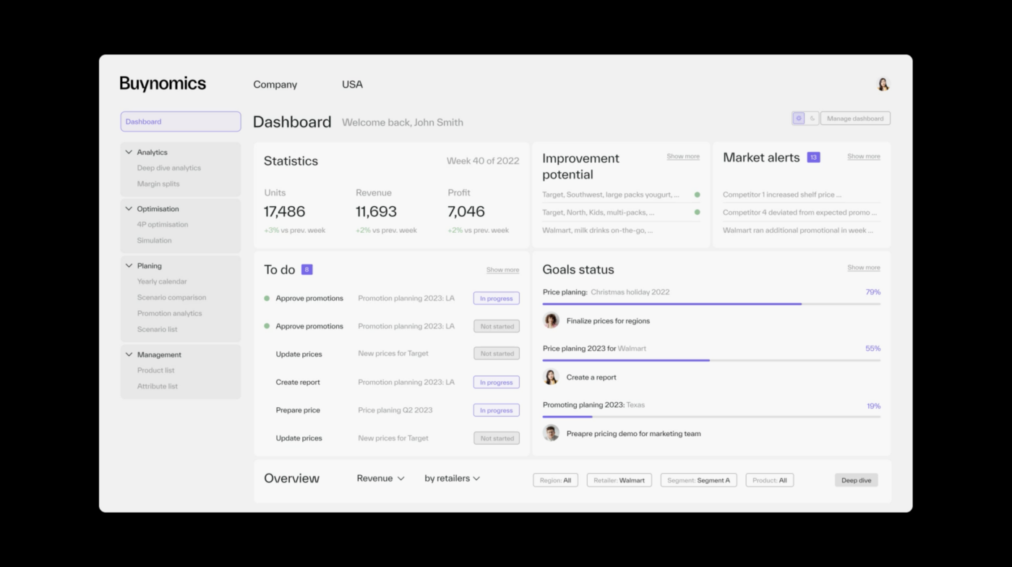This screenshot has width=1012, height=567.
Task: Open Deep dive analytics in sidebar
Action: click(169, 168)
